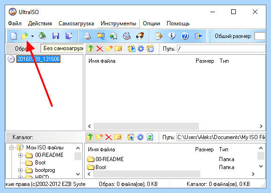Click the Add files icon in image pane

132,49
